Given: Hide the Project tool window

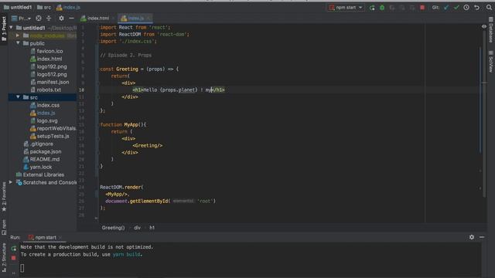Looking at the screenshot, I should coord(71,19).
